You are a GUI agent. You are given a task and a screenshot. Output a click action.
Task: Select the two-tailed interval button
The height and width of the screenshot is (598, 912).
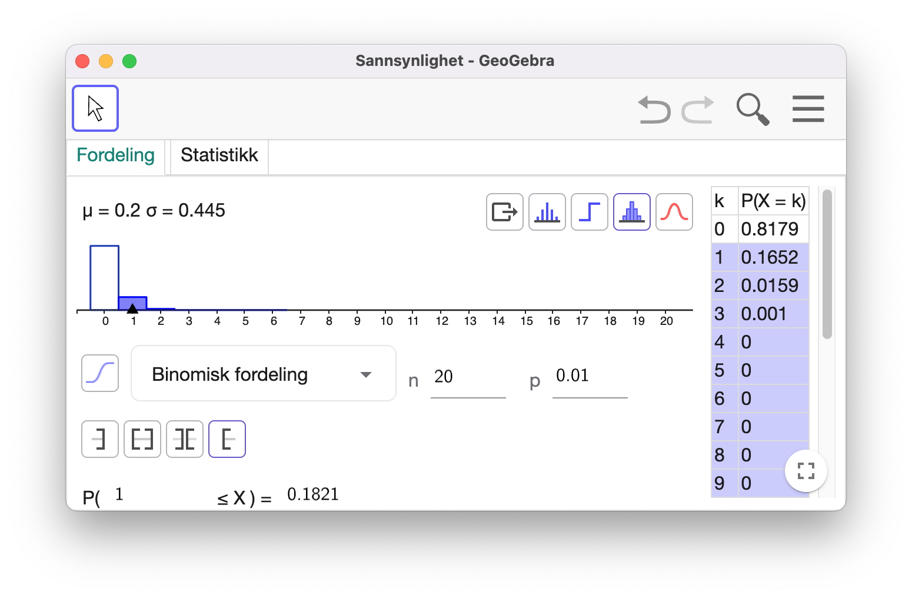click(185, 439)
